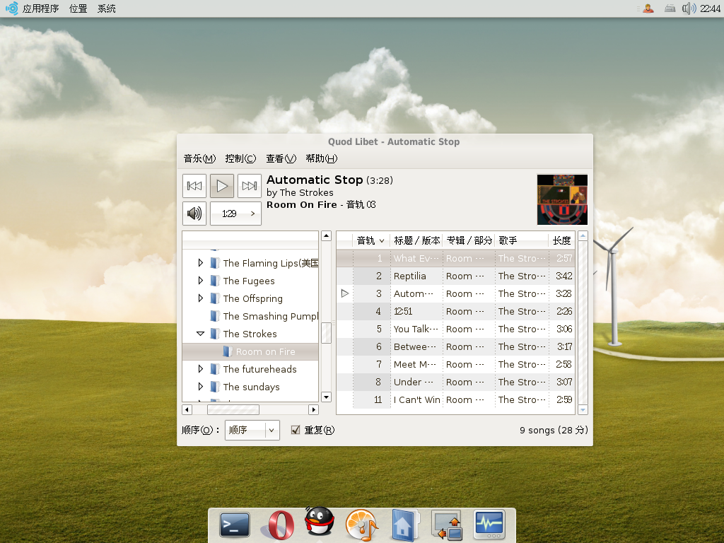
Task: Open QQ penguin app in dock
Action: click(x=320, y=521)
